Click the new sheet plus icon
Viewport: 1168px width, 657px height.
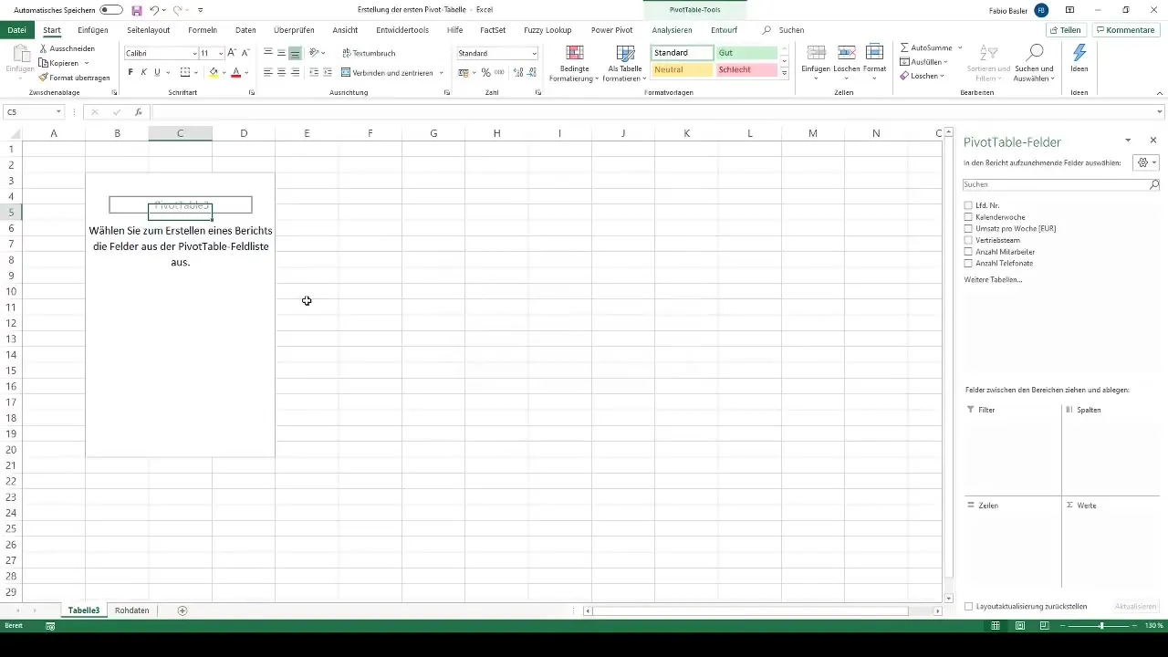click(182, 610)
